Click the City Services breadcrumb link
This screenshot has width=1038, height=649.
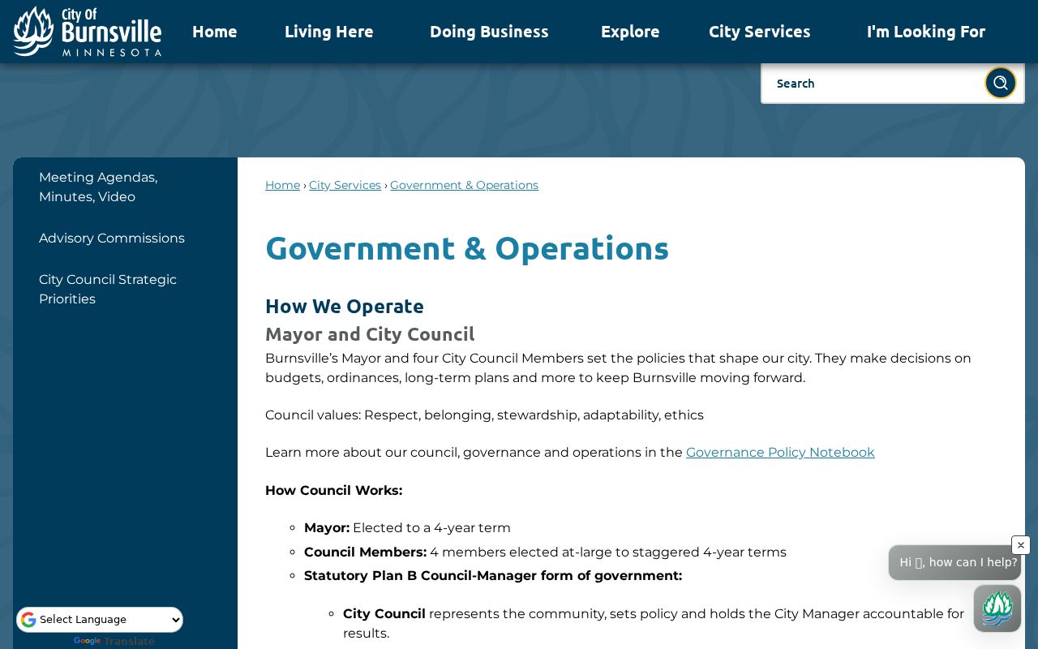click(x=345, y=185)
